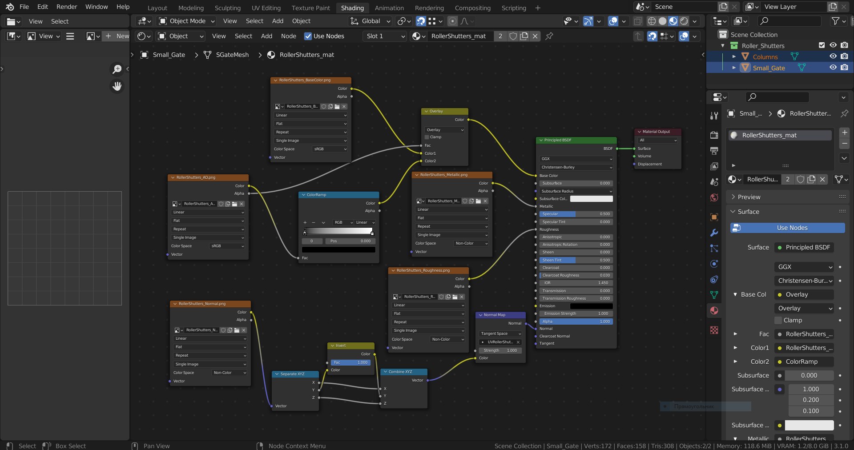854x450 pixels.
Task: Click the pin icon in node editor header
Action: [549, 36]
